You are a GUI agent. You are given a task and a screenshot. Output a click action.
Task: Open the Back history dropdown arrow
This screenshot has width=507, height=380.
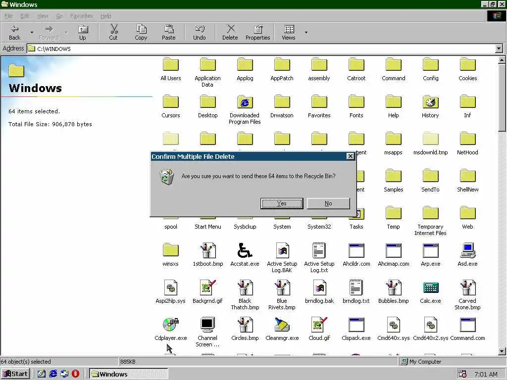point(32,32)
